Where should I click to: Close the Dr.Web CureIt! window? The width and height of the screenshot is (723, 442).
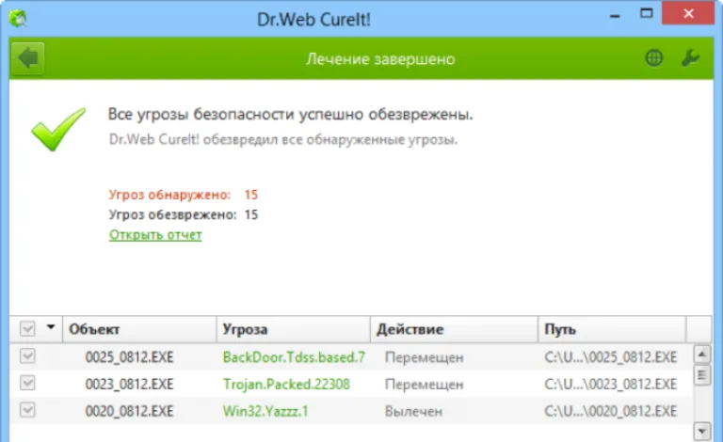(x=688, y=13)
